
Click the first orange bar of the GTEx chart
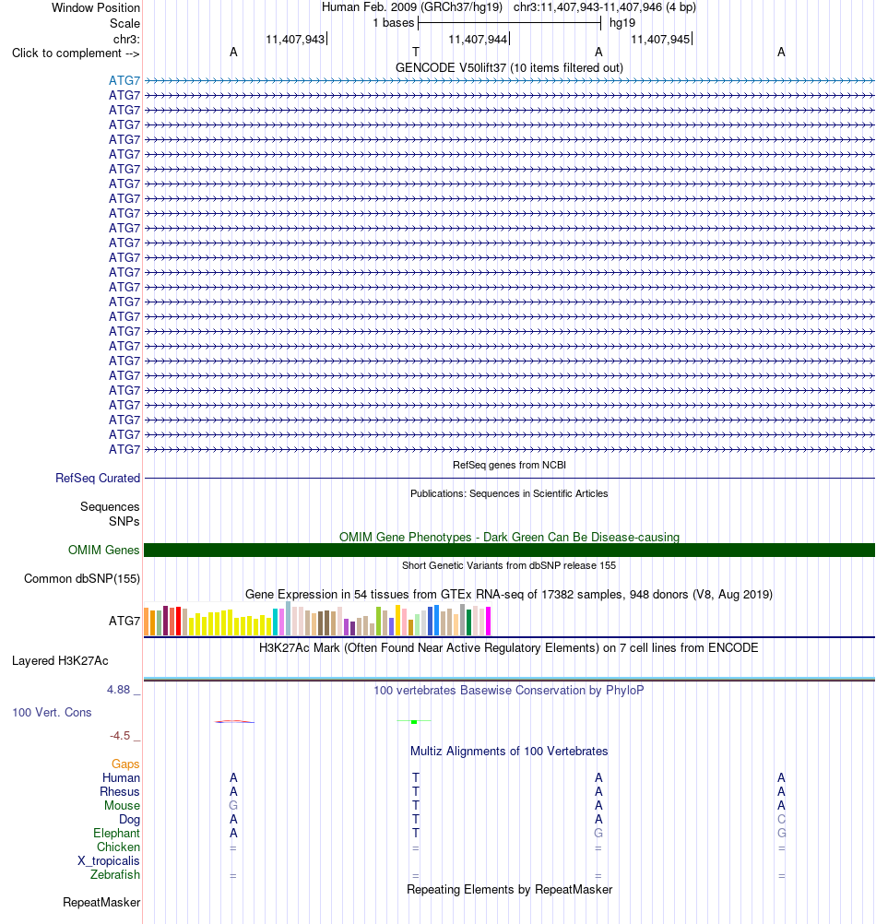coord(147,622)
